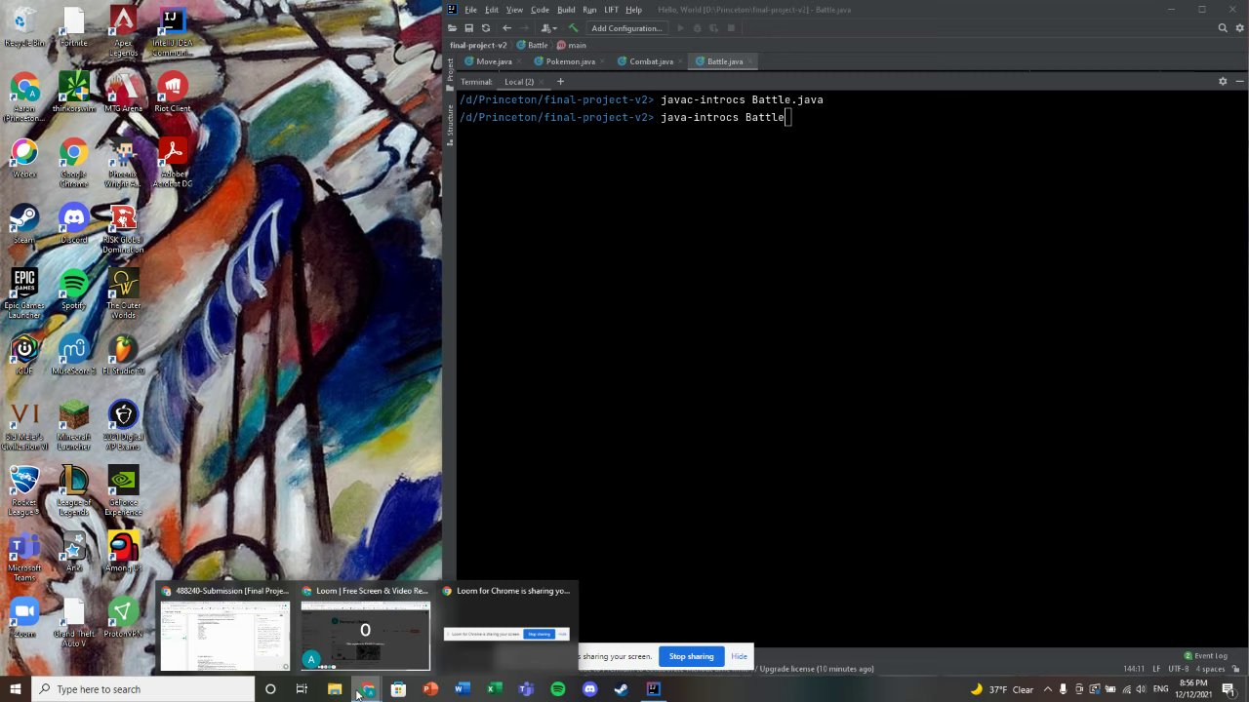Toggle read-only lock icon in status bar
This screenshot has height=702, width=1249.
[1235, 669]
